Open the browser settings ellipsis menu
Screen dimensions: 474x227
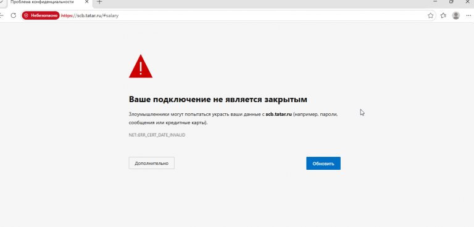click(468, 15)
